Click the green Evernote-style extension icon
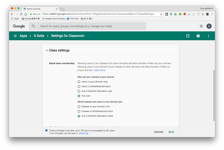 171,14
